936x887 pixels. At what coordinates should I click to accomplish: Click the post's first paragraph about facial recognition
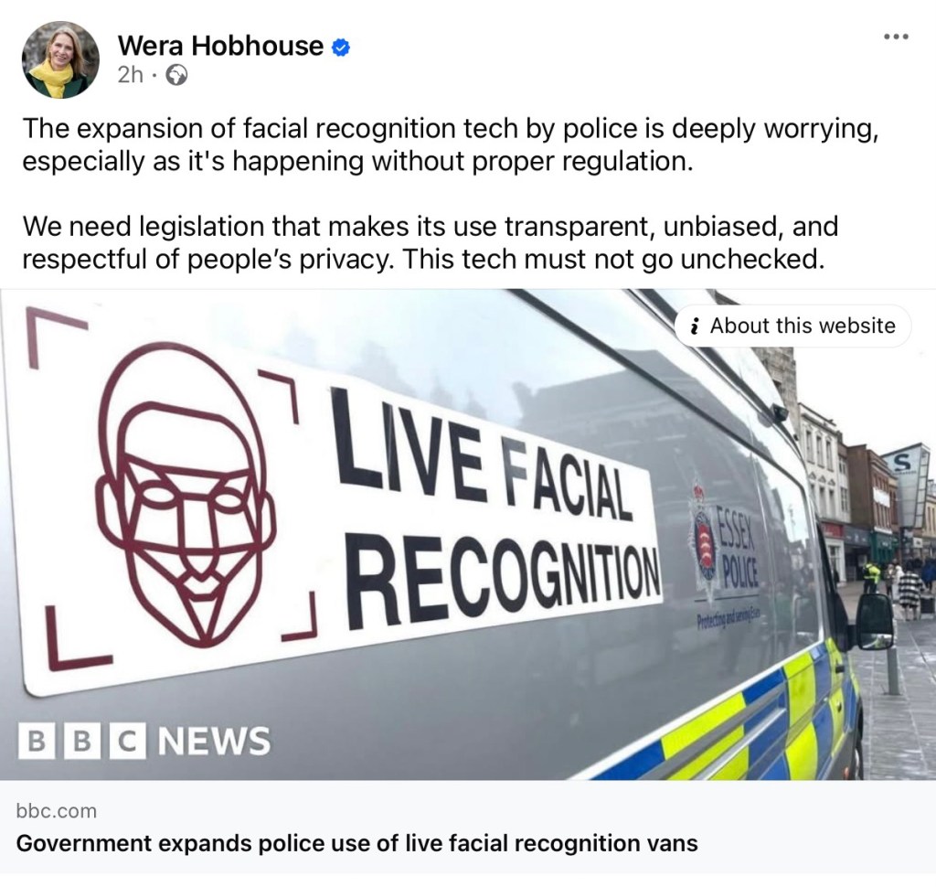[x=451, y=144]
